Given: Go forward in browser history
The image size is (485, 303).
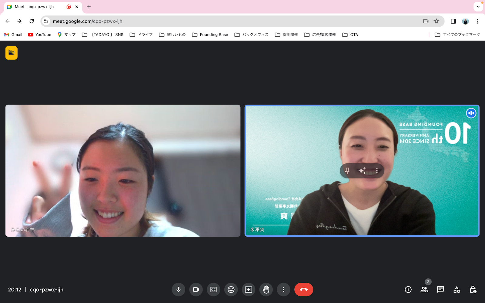Looking at the screenshot, I should click(19, 21).
